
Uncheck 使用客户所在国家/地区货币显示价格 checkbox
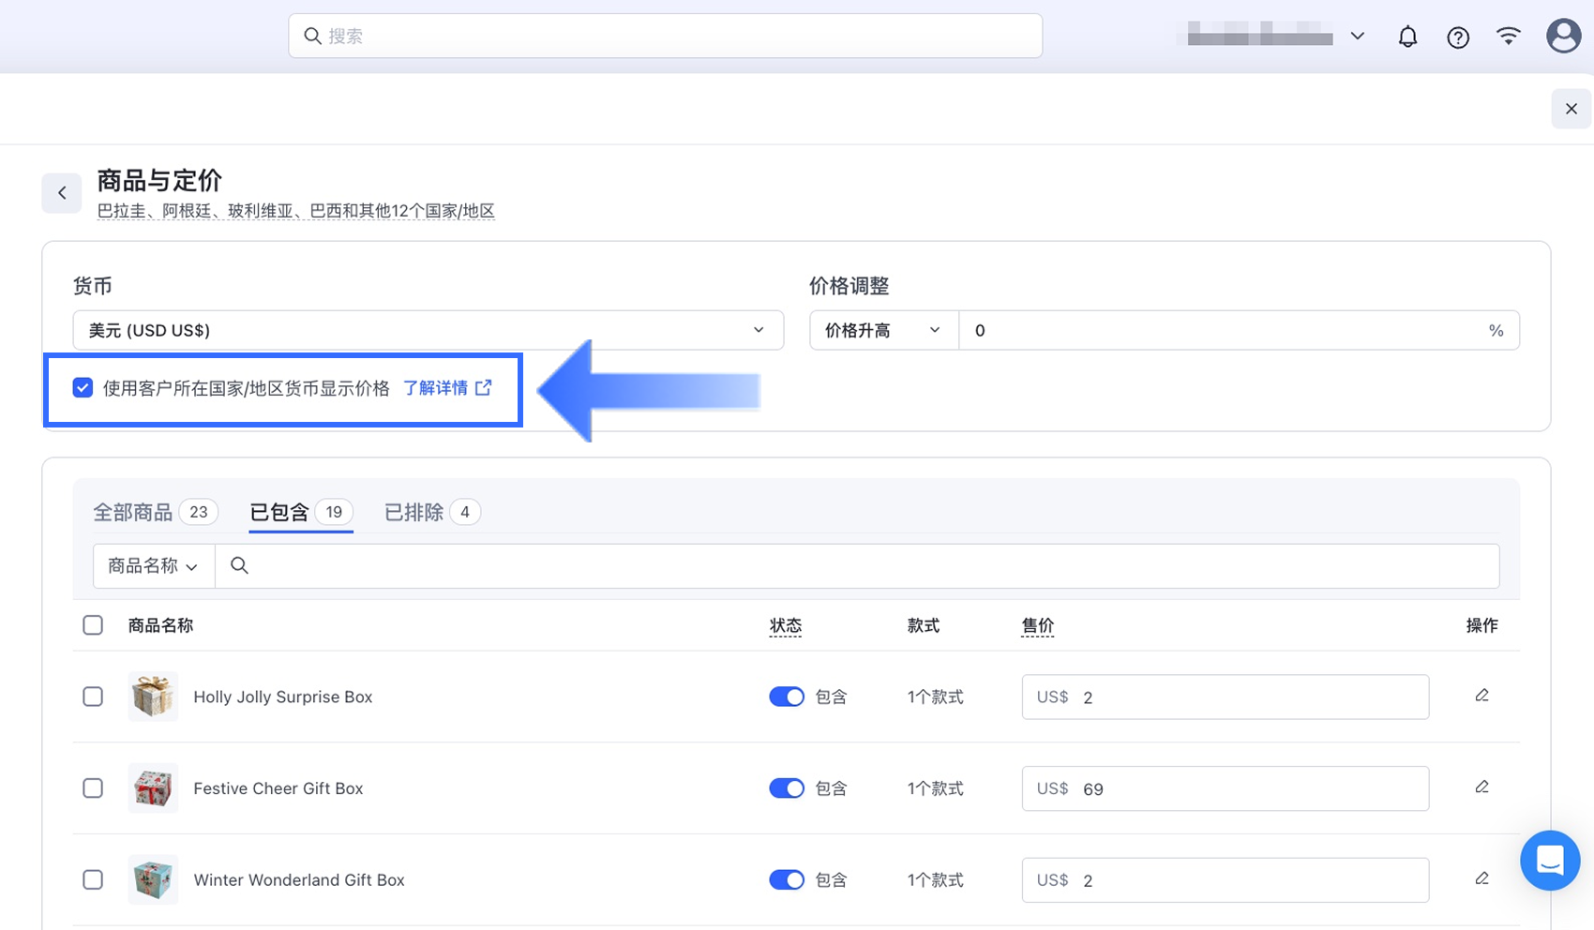point(83,387)
